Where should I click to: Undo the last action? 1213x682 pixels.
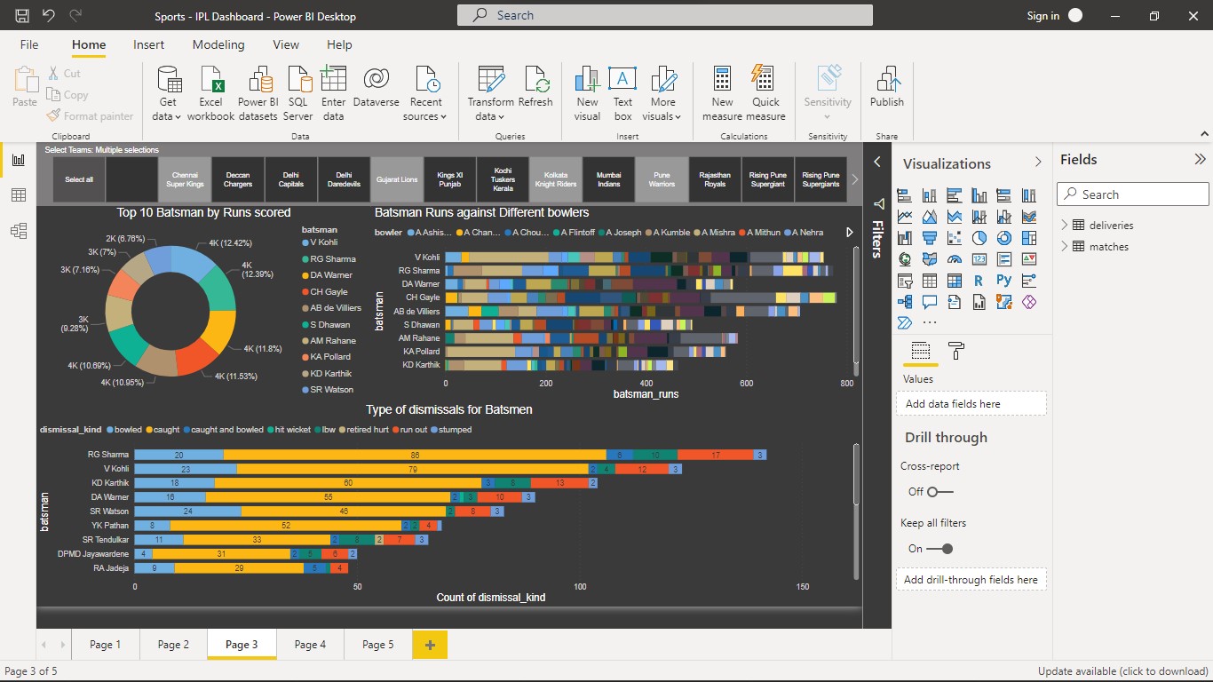coord(48,15)
